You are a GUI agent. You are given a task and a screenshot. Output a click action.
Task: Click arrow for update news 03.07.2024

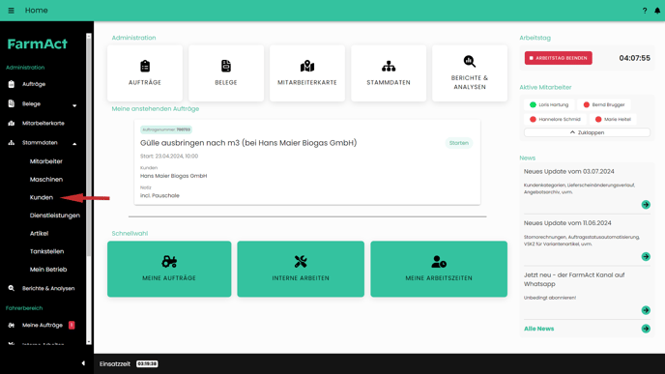(x=646, y=204)
